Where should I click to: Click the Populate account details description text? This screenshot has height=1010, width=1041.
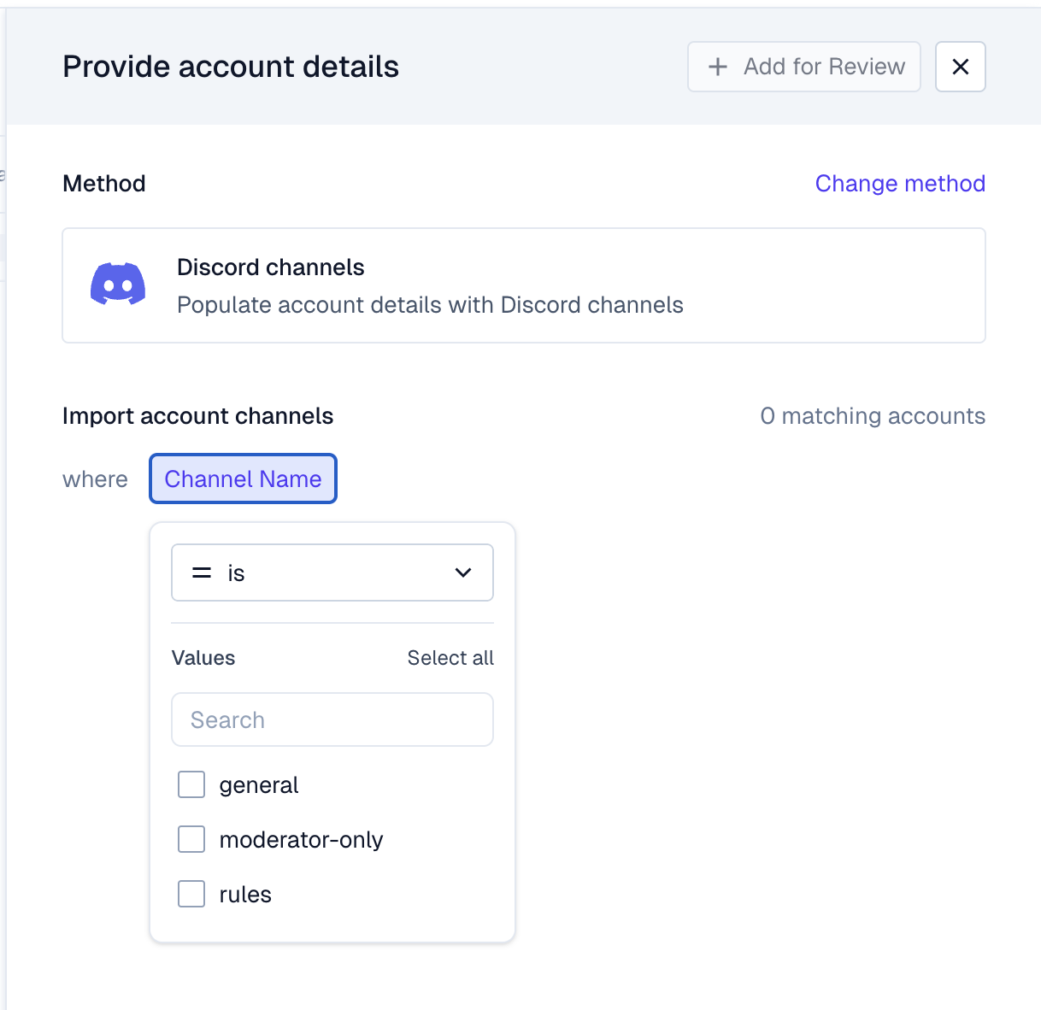pos(430,305)
